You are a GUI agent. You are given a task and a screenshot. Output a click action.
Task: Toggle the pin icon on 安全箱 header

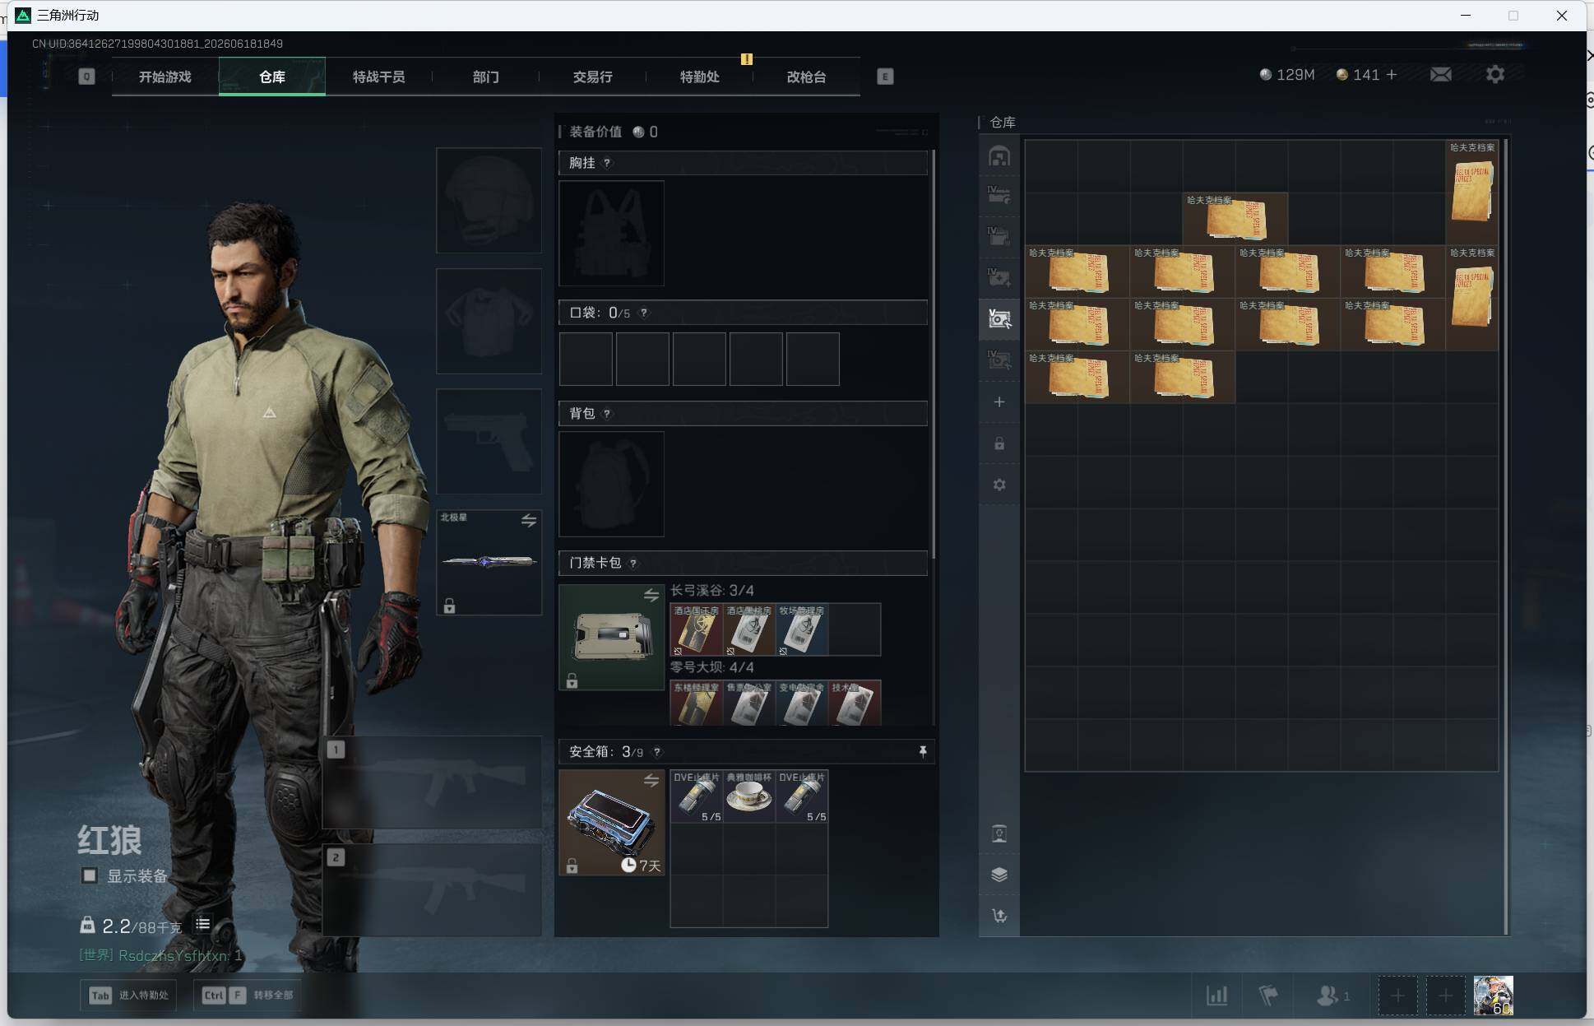[x=922, y=751]
